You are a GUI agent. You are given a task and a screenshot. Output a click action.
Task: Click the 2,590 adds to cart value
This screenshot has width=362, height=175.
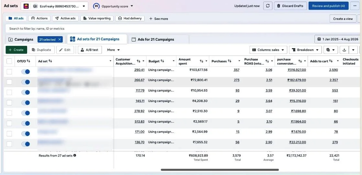click(334, 70)
